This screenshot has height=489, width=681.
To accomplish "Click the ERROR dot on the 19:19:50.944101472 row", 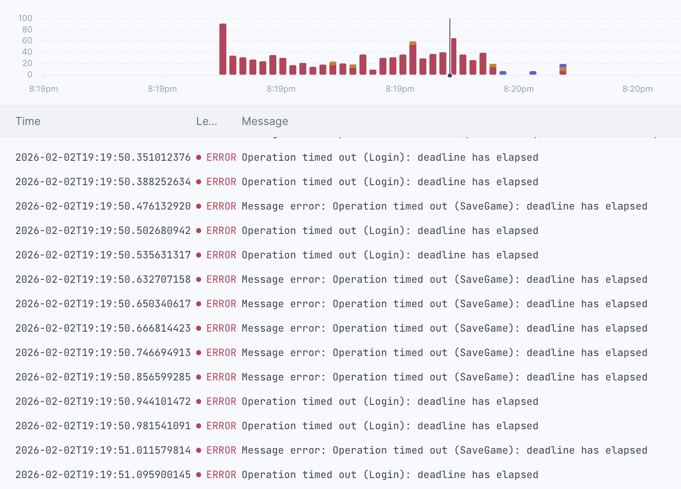I will point(199,401).
